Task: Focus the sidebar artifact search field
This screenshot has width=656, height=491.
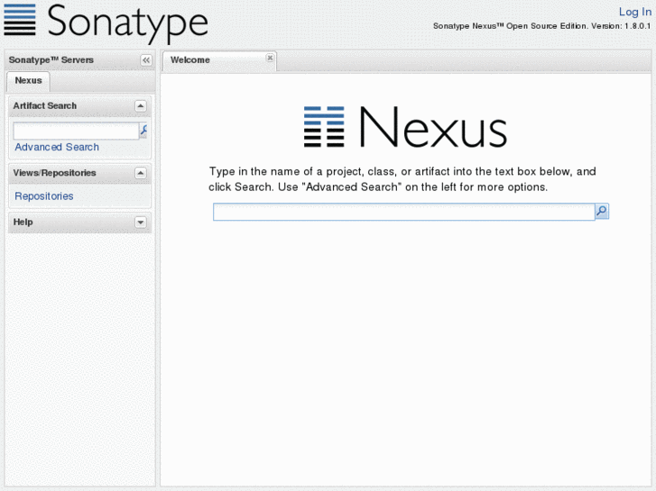Action: point(76,132)
